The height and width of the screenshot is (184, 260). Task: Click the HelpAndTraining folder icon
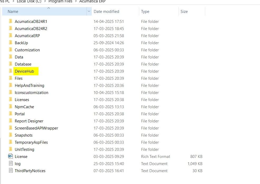[x=11, y=85]
